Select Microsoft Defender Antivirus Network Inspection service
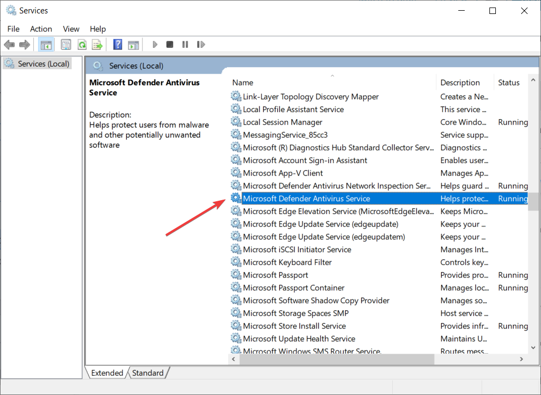 (337, 186)
